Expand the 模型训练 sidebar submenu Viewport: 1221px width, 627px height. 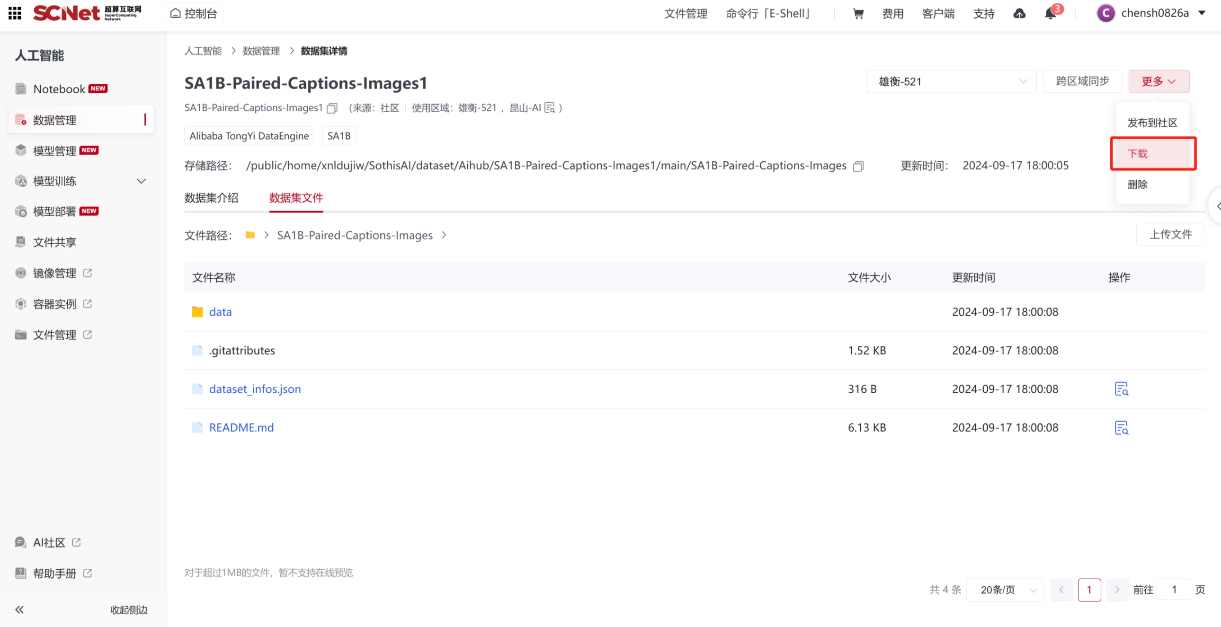141,181
